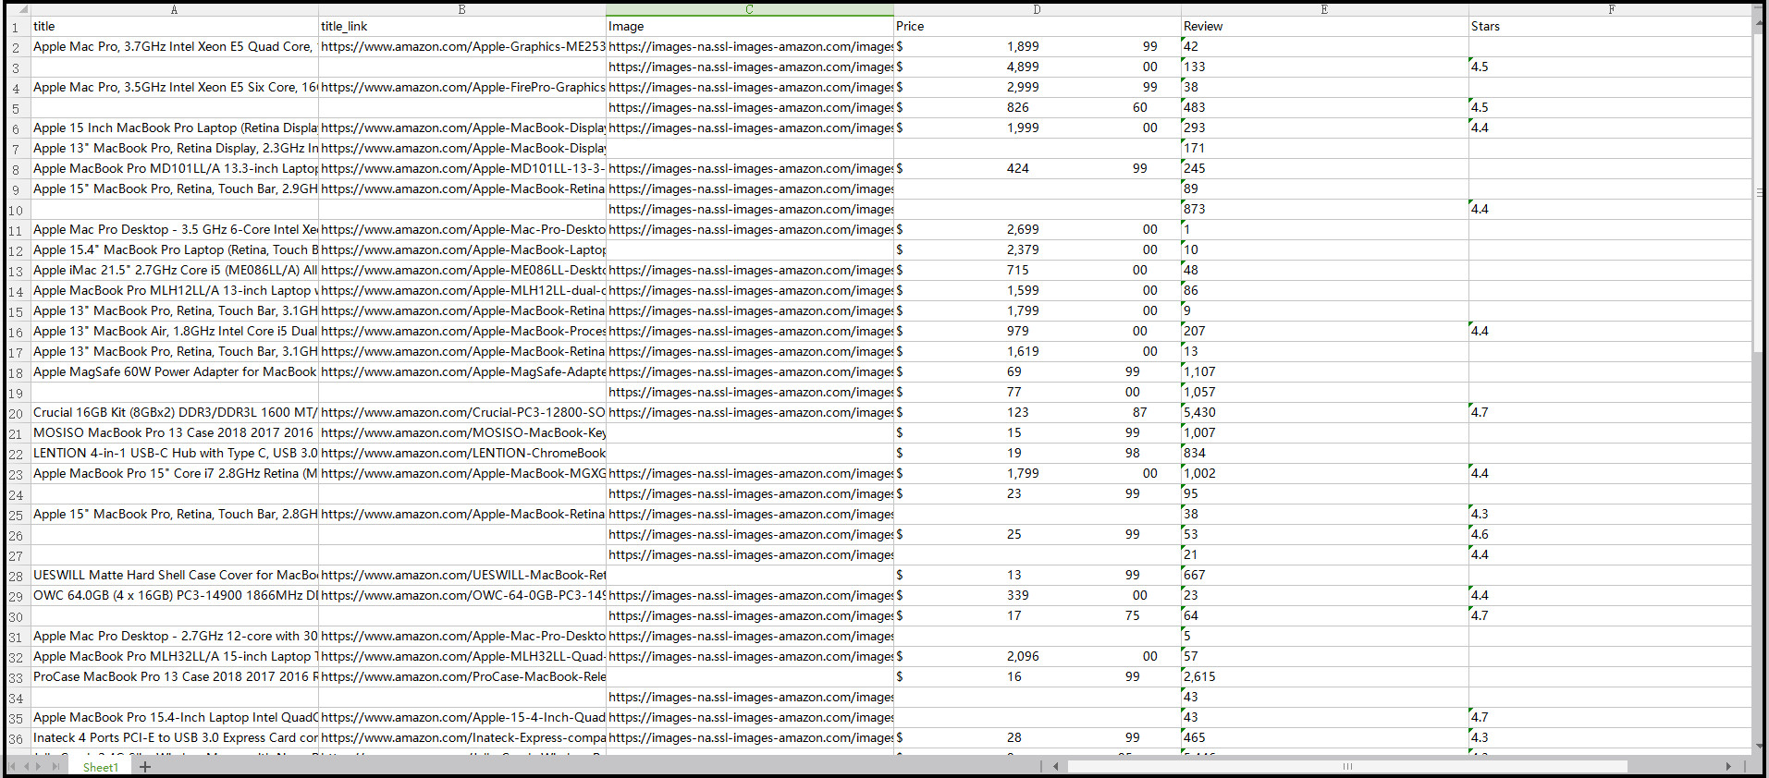
Task: Click the 'Price' header cell
Action: point(1038,27)
